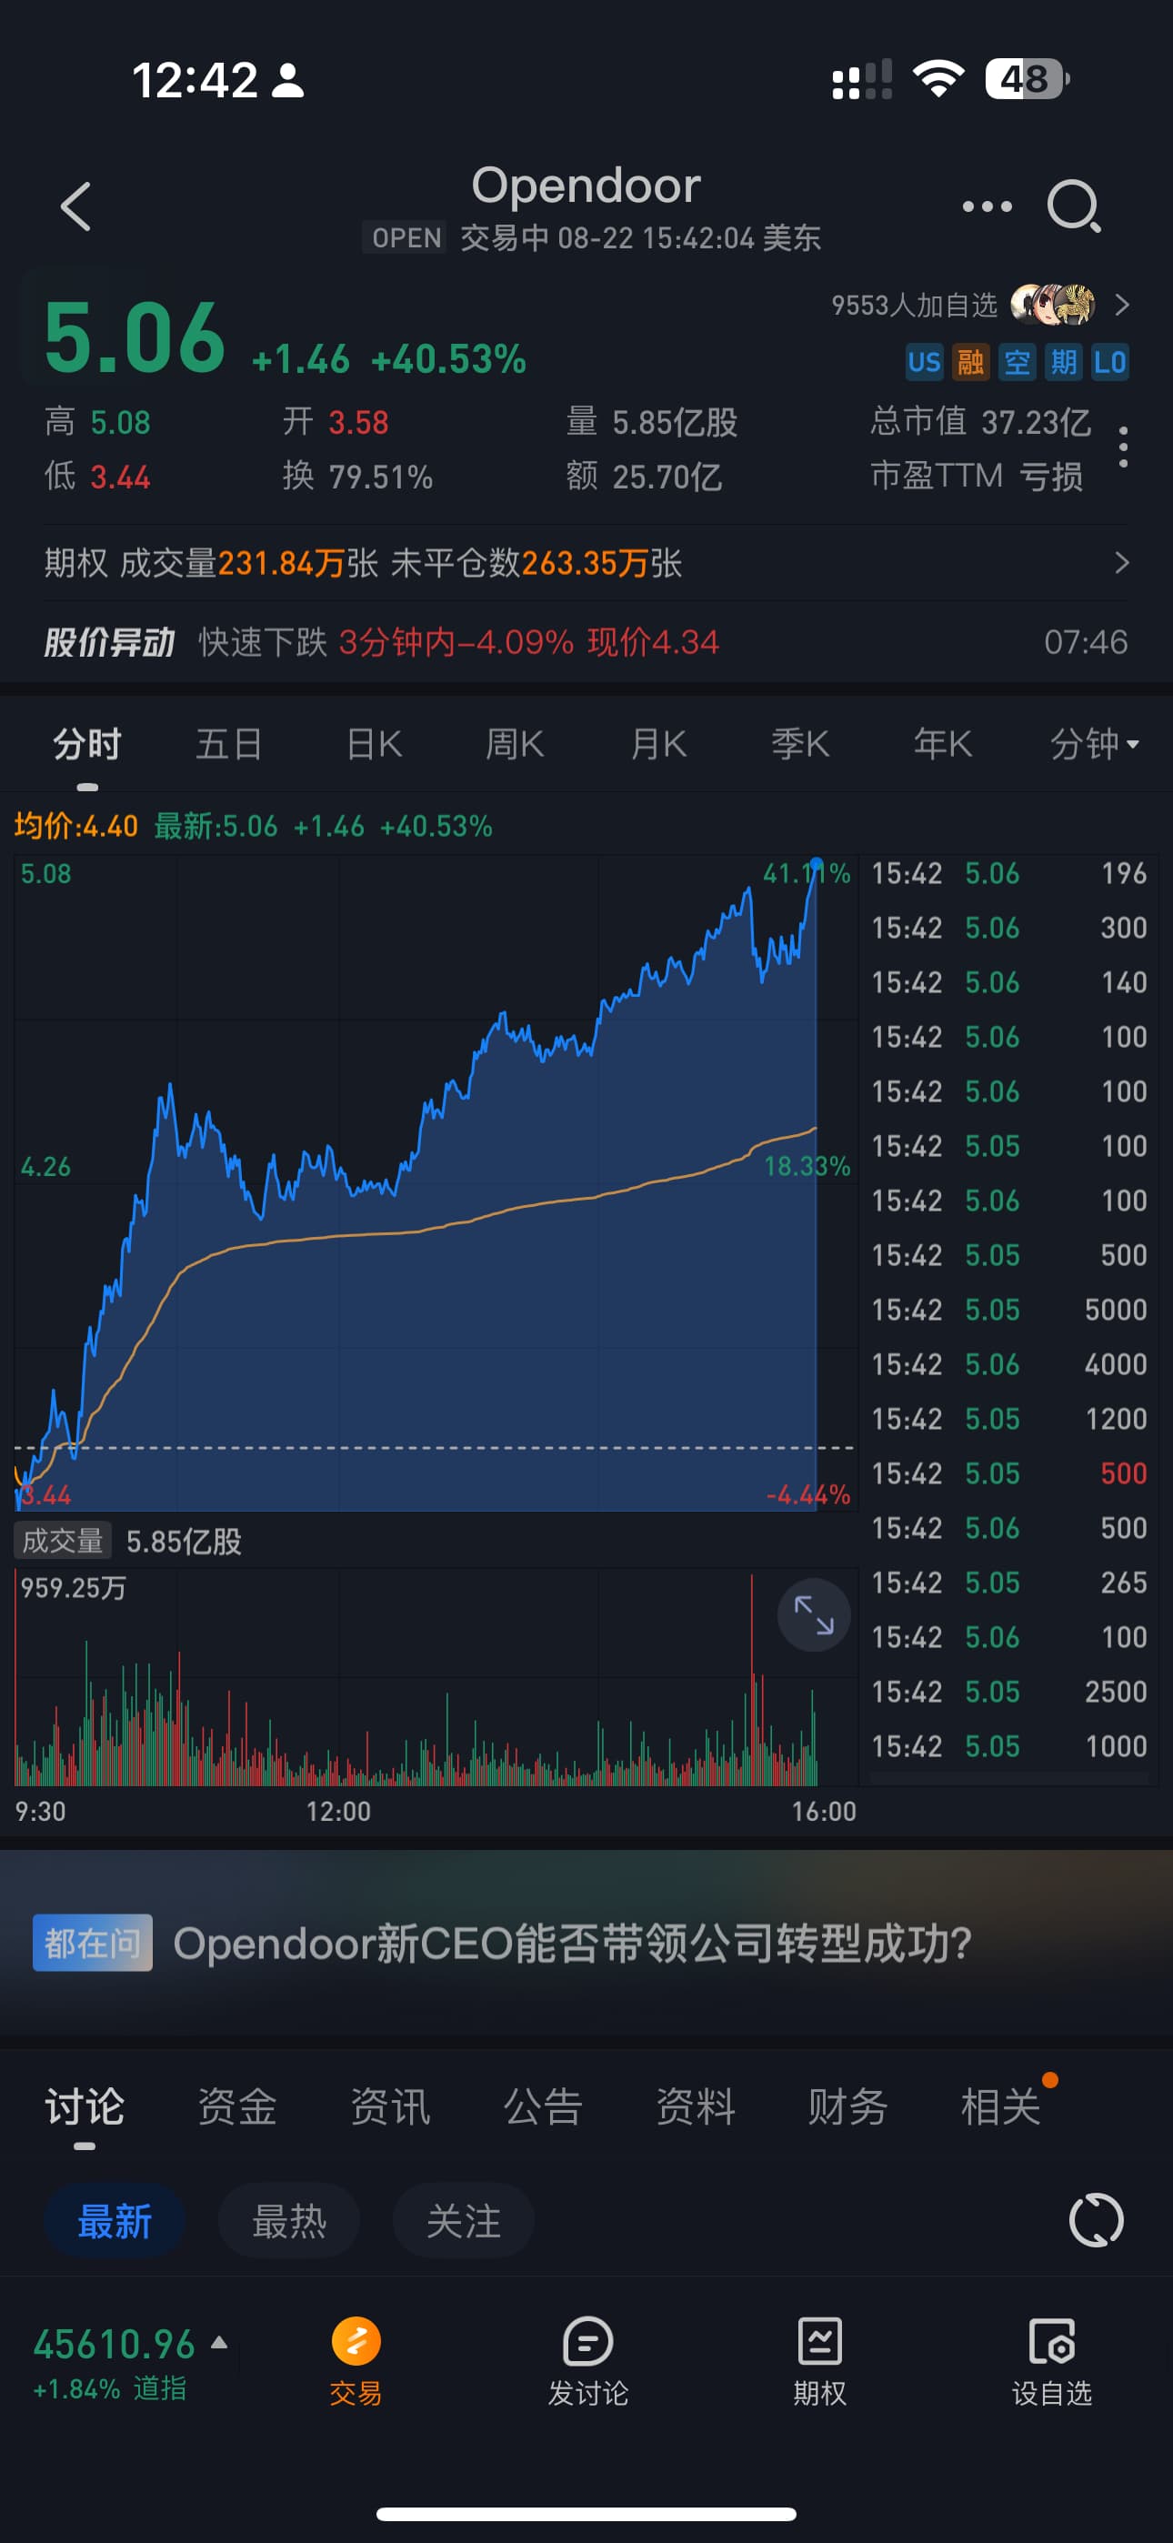Open 交易 trade button

pos(356,2361)
